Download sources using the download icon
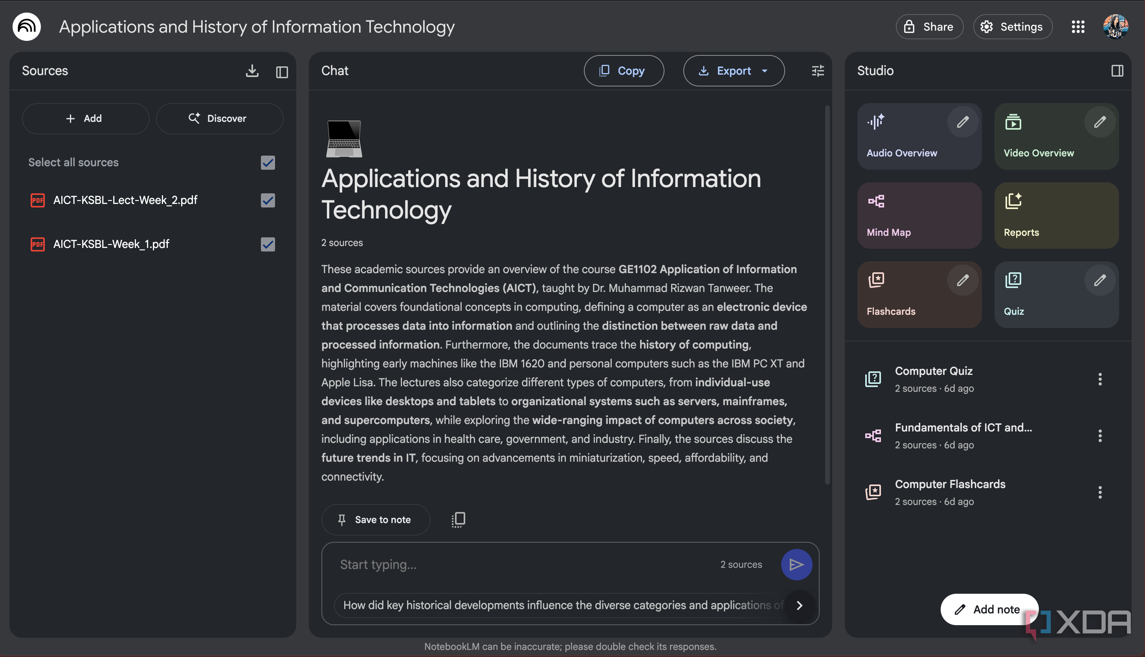 tap(252, 71)
